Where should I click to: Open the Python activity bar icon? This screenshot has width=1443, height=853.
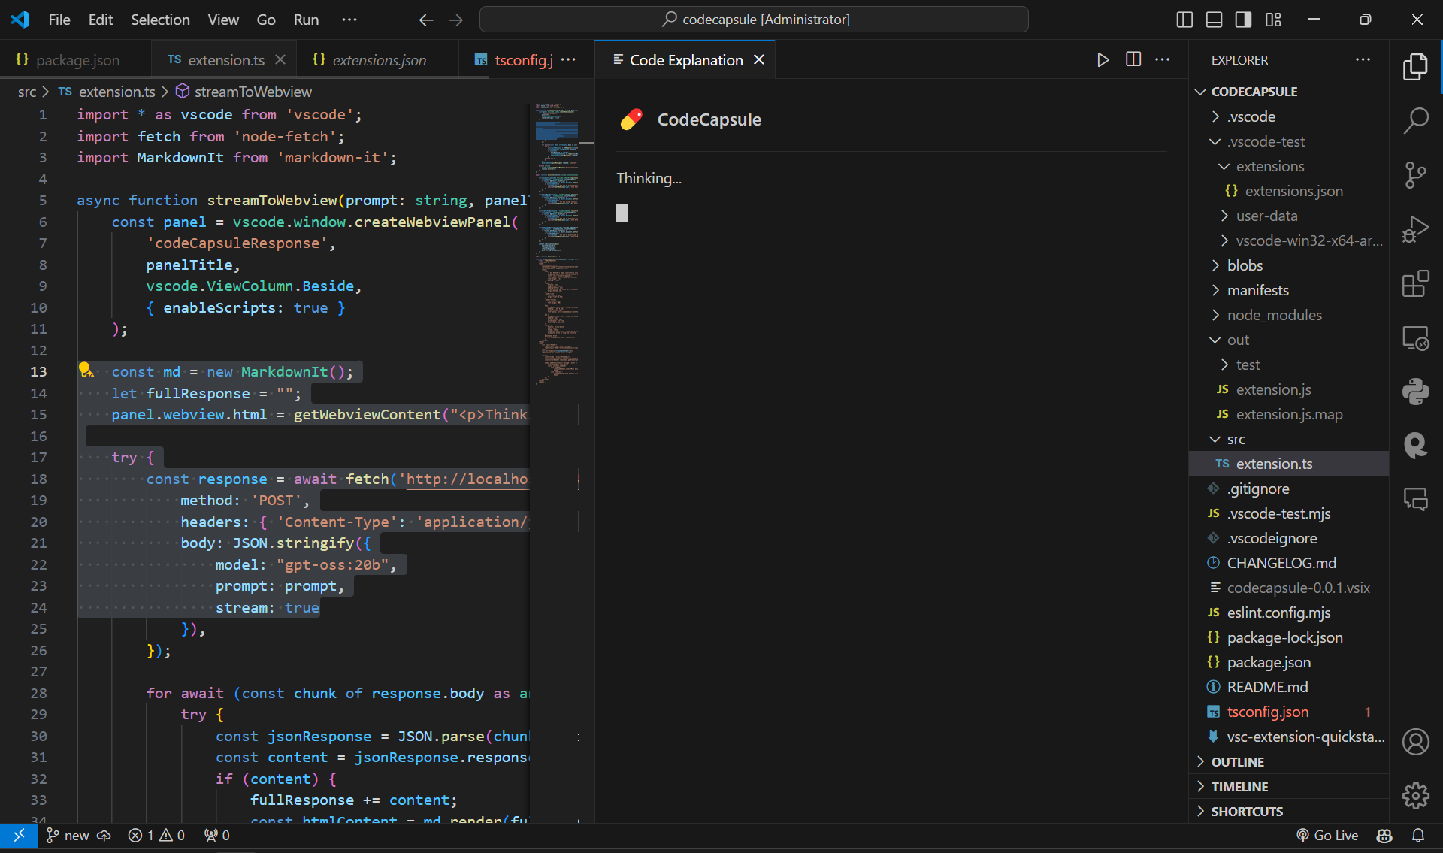click(1415, 392)
